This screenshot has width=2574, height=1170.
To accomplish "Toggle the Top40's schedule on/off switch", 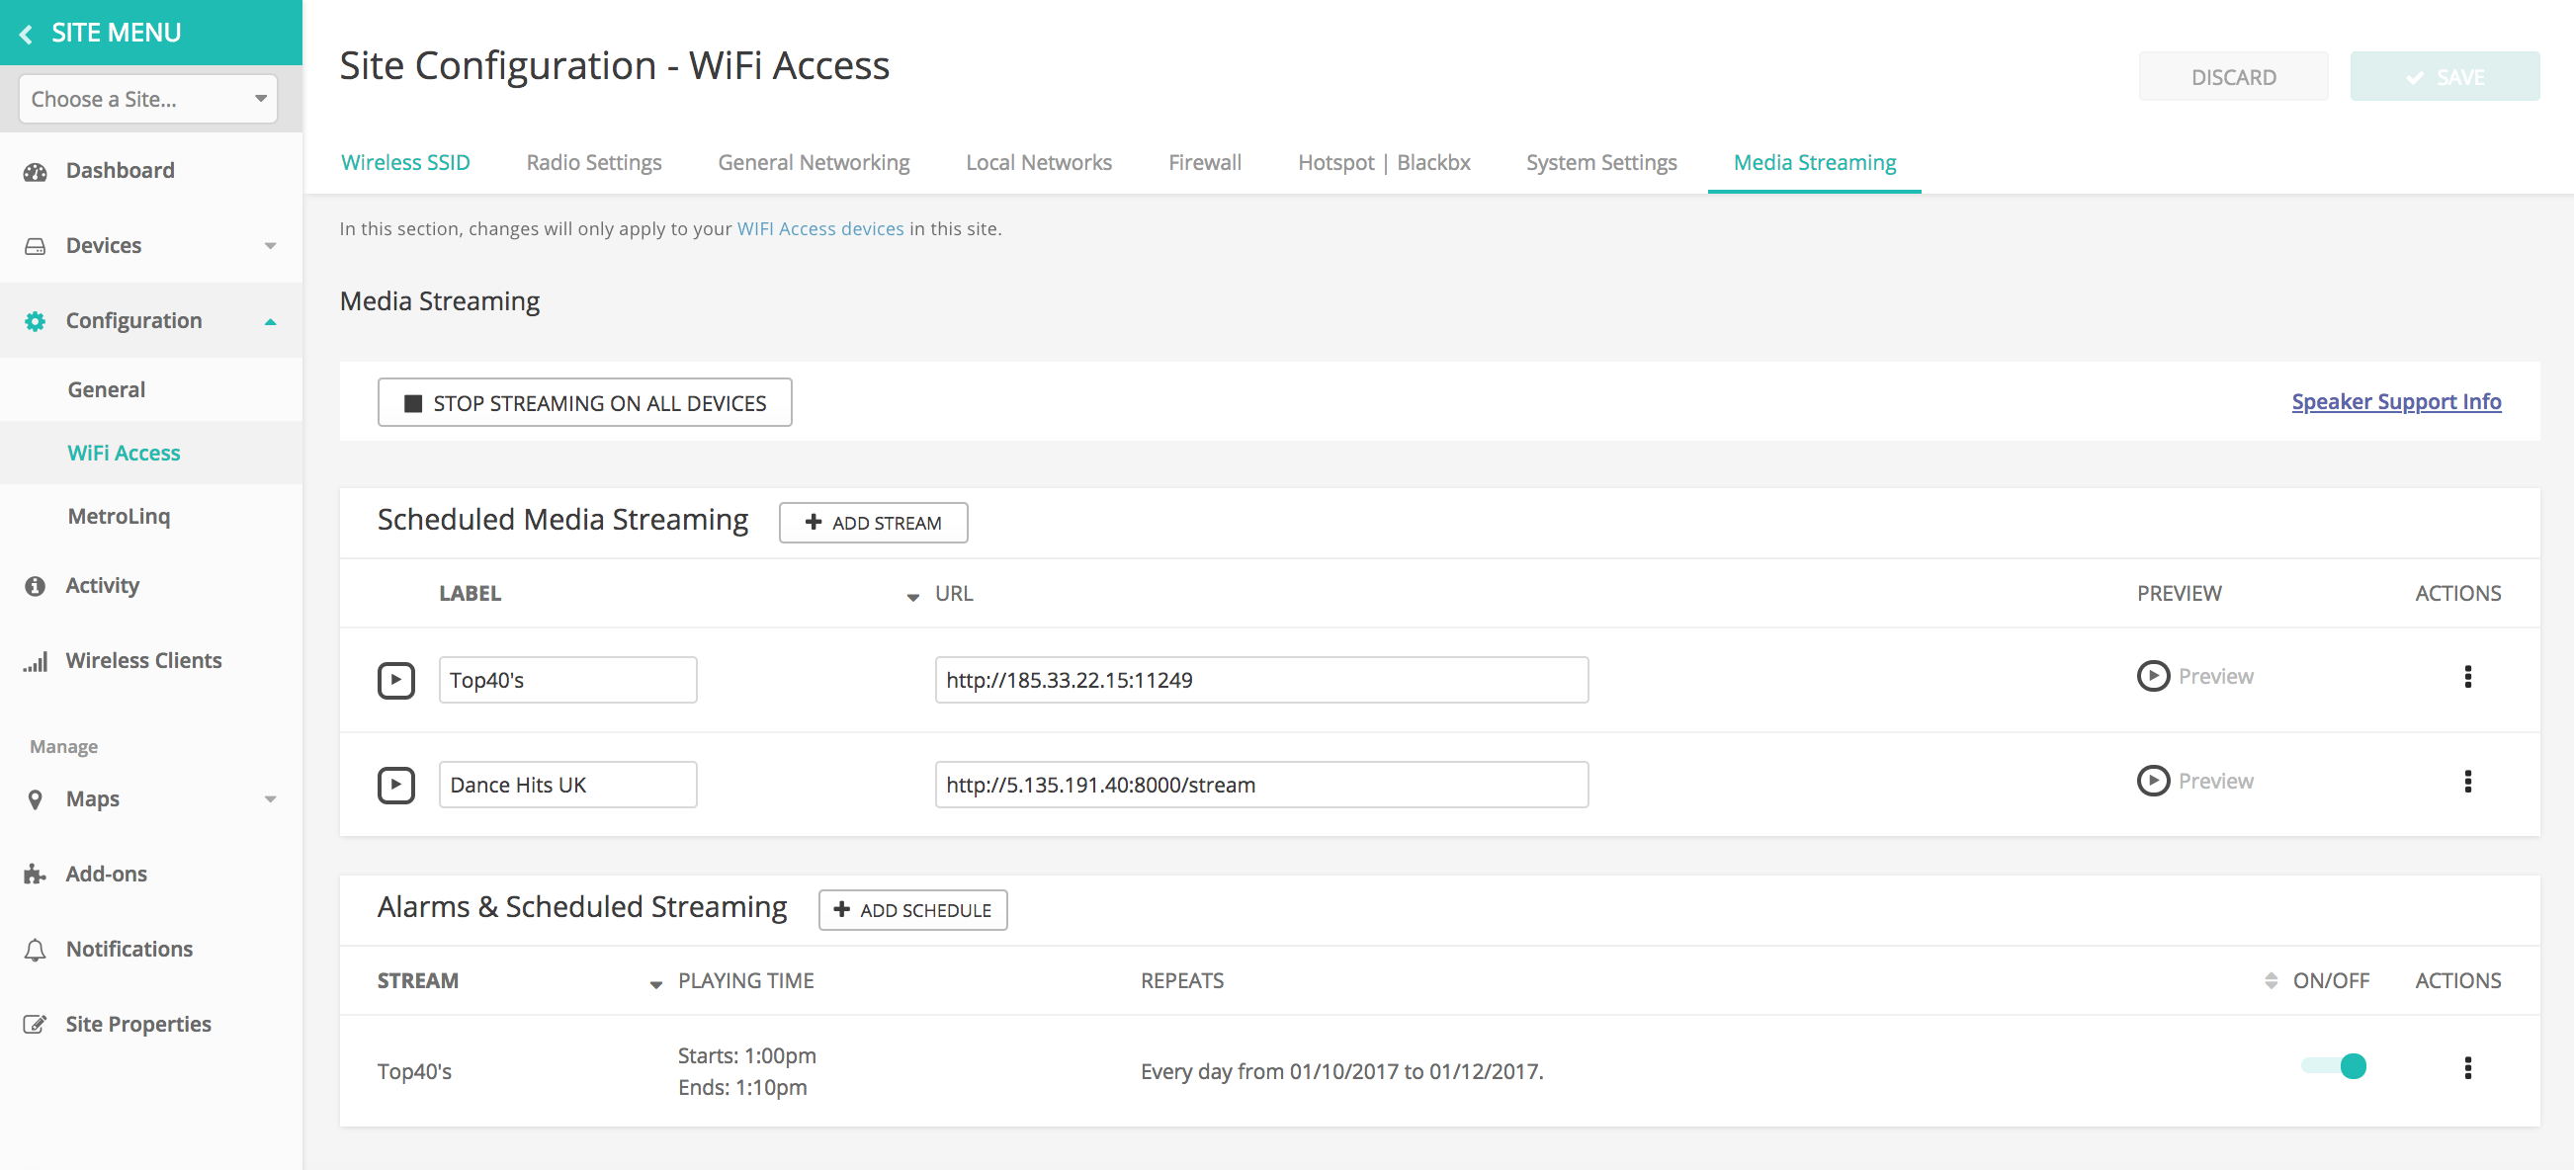I will coord(2333,1066).
